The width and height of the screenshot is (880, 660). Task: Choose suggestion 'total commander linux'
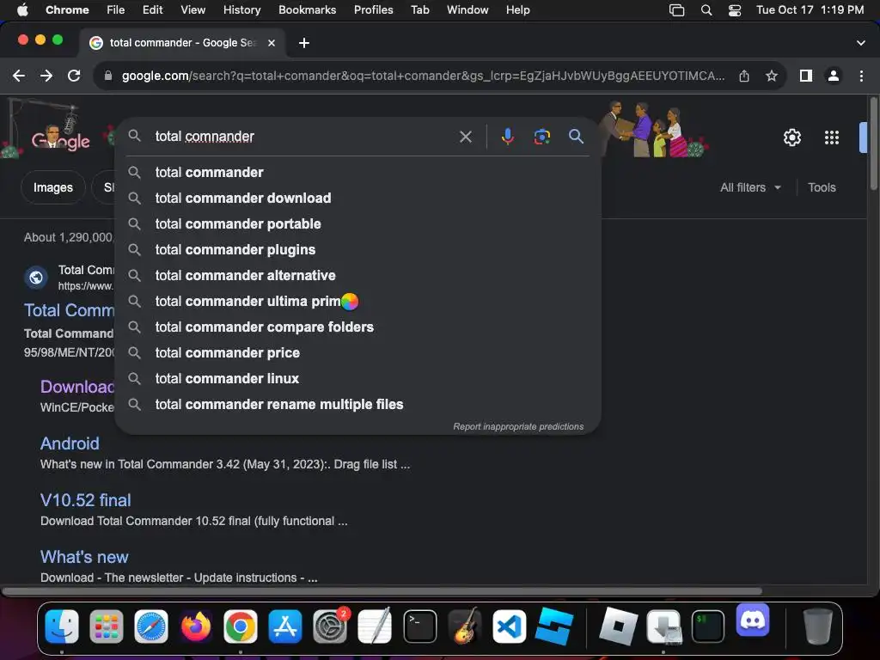click(x=357, y=379)
